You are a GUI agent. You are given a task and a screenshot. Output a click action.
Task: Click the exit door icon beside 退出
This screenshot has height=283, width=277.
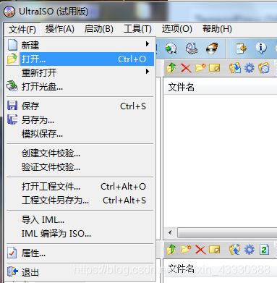click(12, 271)
